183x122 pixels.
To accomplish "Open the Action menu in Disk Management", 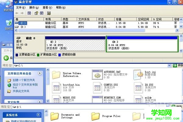I will coord(34,8).
